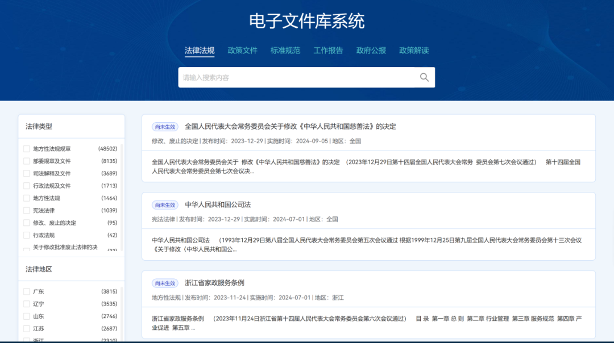View the 慈善法 amendment decision document

[289, 126]
